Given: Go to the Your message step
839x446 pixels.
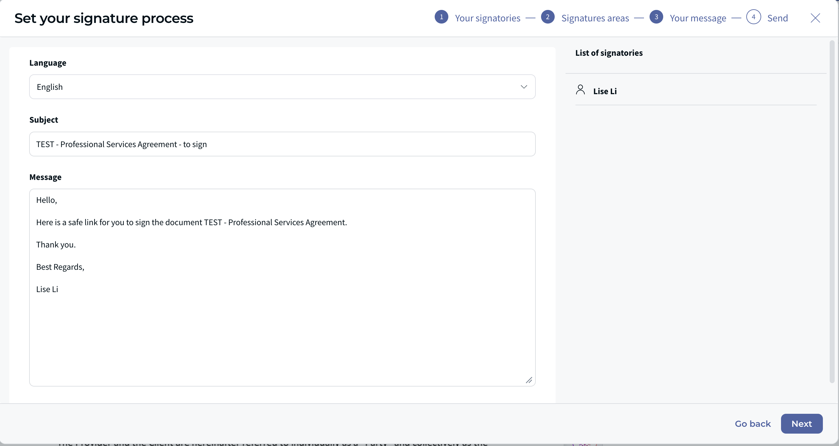Looking at the screenshot, I should point(698,18).
